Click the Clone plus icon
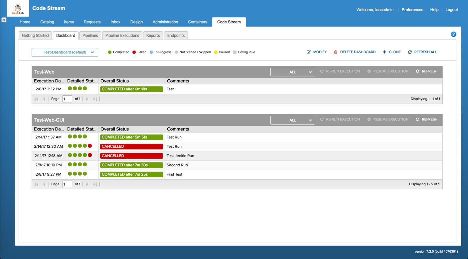Image resolution: width=468 pixels, height=259 pixels. point(385,52)
